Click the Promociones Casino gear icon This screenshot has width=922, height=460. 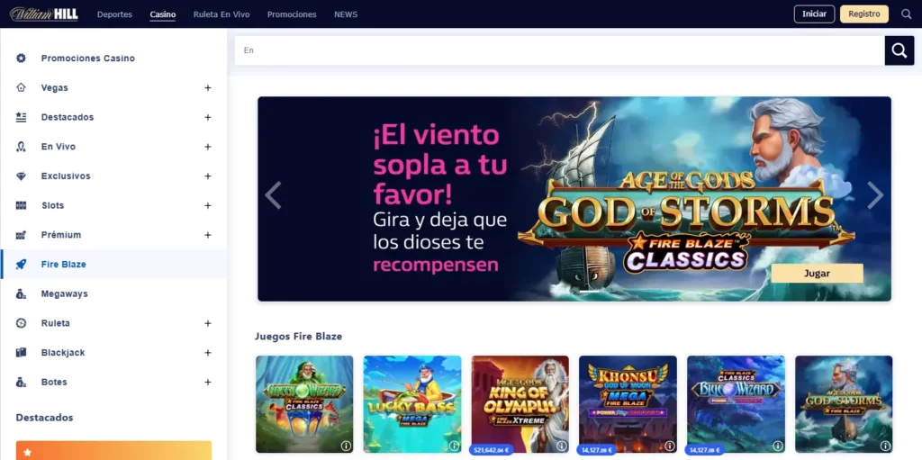point(22,59)
